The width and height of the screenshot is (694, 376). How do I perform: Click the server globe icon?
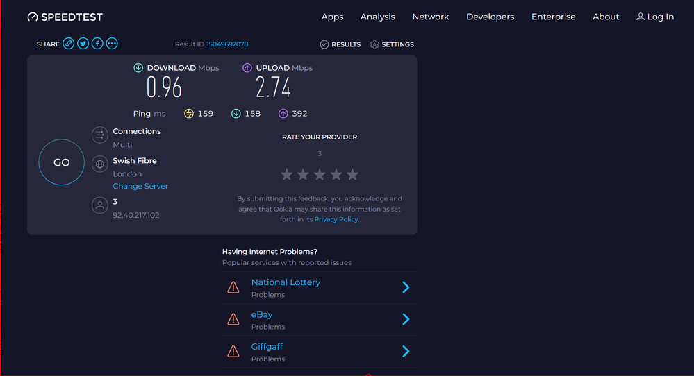(100, 164)
